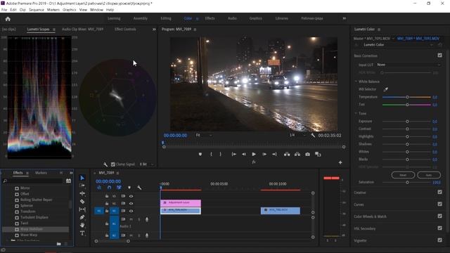Screen dimensions: 450x253
Task: Toggle Vignette checkbox
Action: tap(439, 240)
